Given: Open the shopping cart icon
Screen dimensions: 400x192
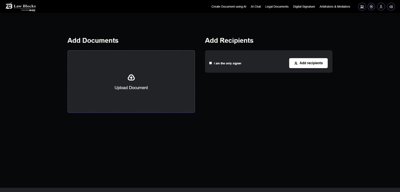Looking at the screenshot, I should point(362,7).
